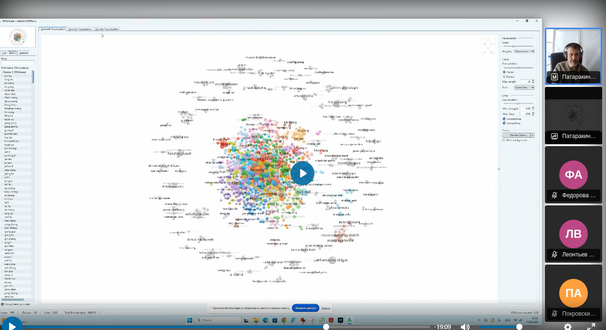Uncheck the Colored lines checkbox
Screen dimensions: 606x330
[x=504, y=119]
